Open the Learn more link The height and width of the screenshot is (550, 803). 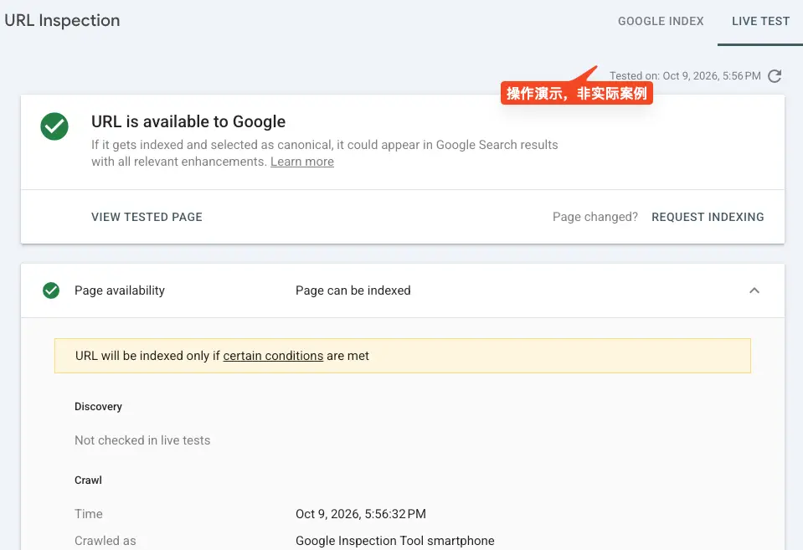pos(302,162)
